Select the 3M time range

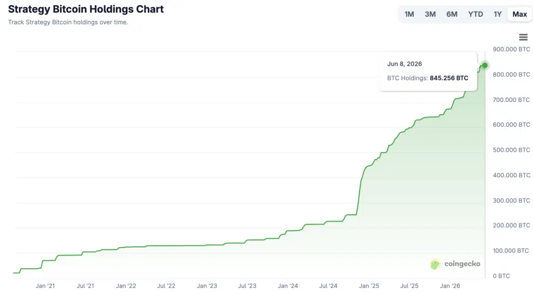coord(430,14)
